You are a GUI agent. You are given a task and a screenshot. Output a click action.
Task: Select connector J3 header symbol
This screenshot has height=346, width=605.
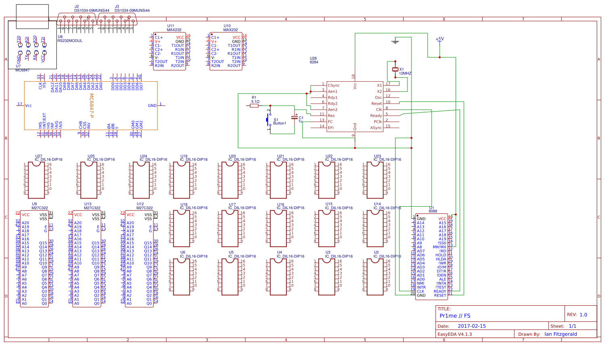(x=117, y=18)
